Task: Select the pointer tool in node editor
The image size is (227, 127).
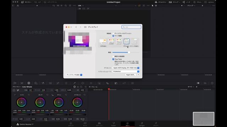Action: 153,6
